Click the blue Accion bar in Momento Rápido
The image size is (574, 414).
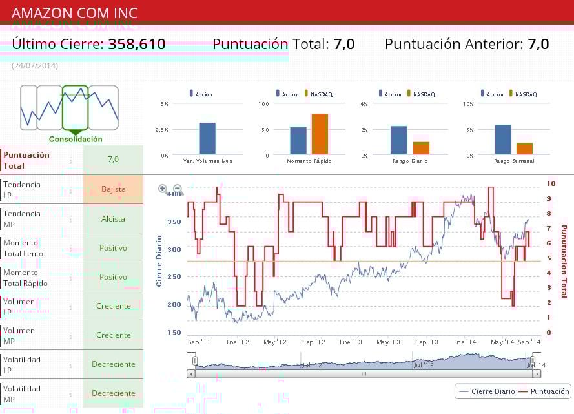(x=298, y=141)
